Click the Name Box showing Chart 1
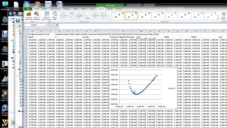227x128 pixels. (x=34, y=25)
